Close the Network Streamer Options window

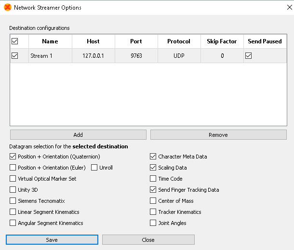click(282, 8)
